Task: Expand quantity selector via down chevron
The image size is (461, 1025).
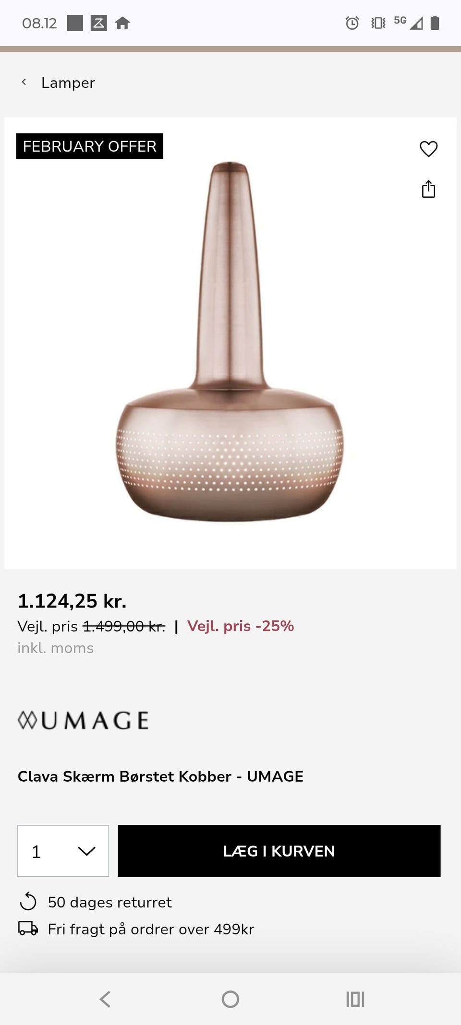Action: coord(86,851)
